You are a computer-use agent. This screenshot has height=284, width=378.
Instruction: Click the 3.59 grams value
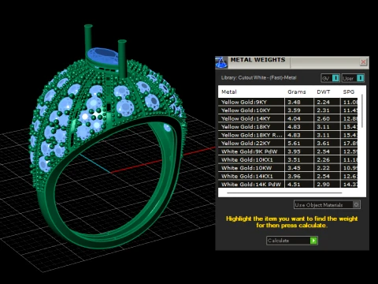(x=294, y=110)
